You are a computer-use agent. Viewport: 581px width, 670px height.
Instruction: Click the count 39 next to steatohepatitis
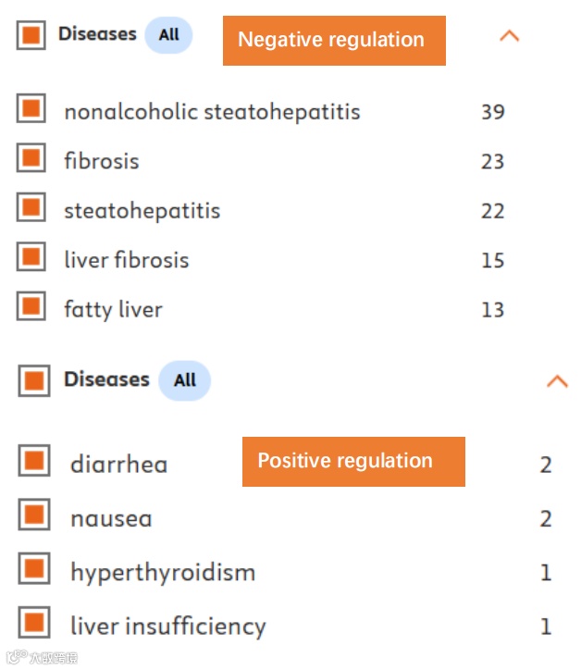pyautogui.click(x=492, y=112)
